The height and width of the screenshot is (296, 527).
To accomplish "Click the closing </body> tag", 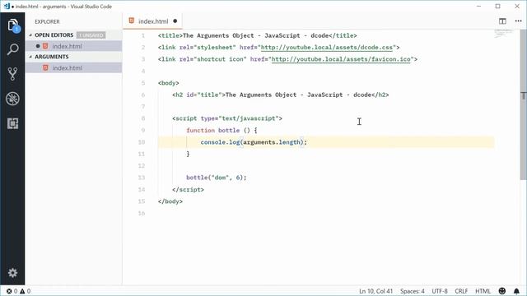I will tap(170, 201).
